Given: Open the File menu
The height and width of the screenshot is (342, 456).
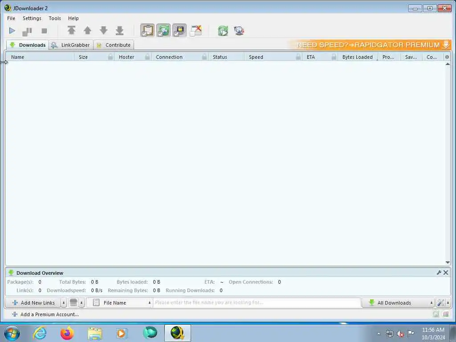Looking at the screenshot, I should pos(11,18).
